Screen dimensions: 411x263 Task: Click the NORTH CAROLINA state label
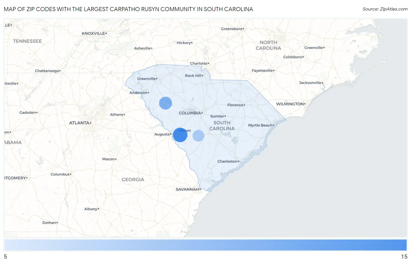click(x=268, y=45)
